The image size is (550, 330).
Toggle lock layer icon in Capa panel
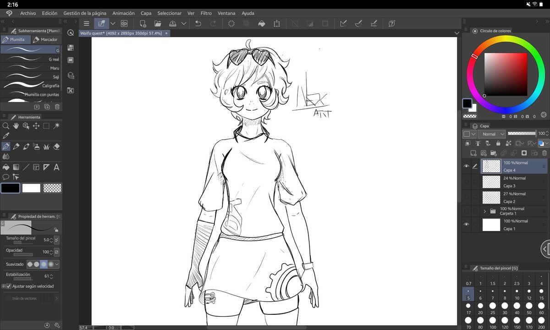point(498,143)
